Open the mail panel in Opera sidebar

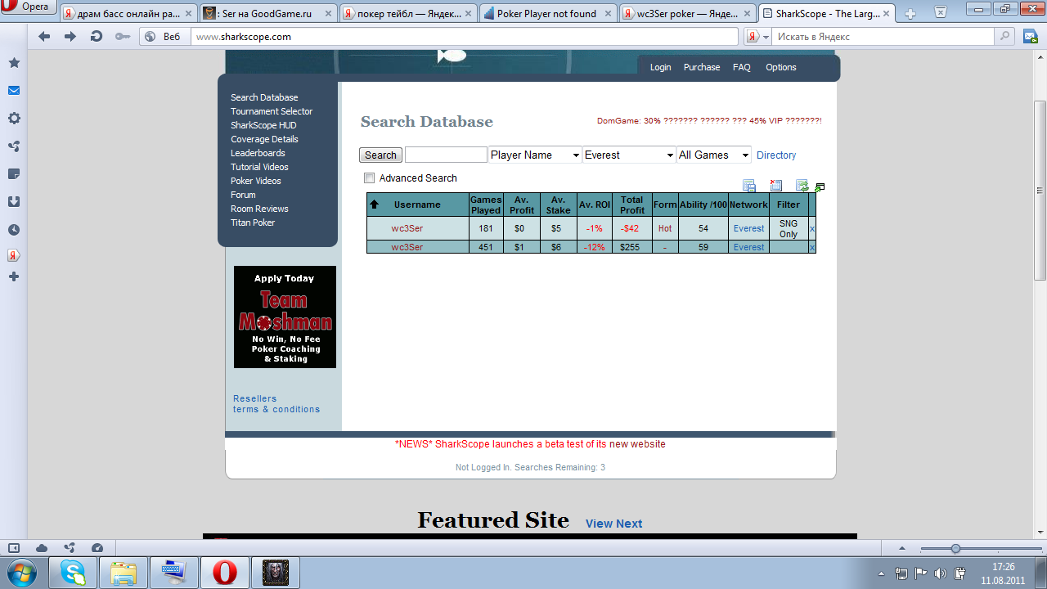14,91
